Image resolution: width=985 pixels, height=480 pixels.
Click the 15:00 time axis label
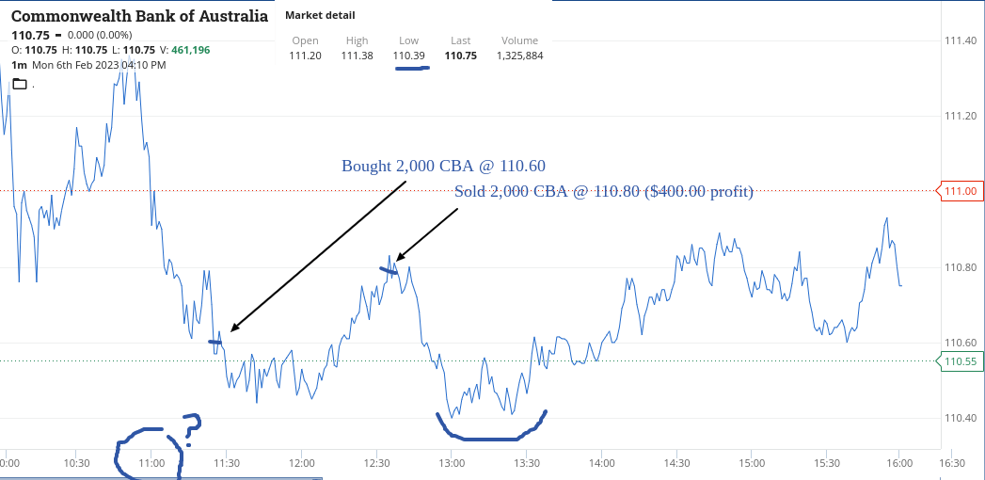click(752, 463)
